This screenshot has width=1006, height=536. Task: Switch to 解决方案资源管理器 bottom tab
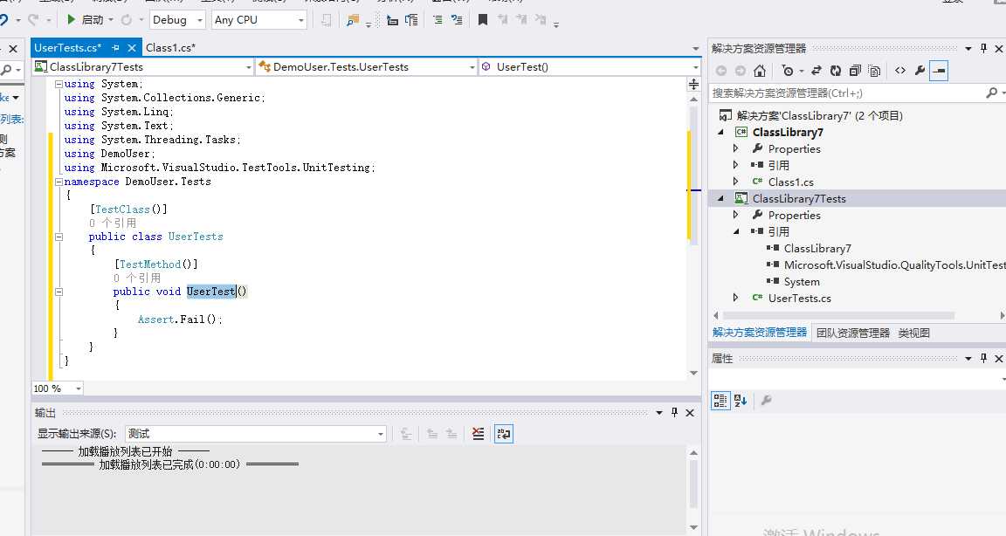tap(760, 333)
